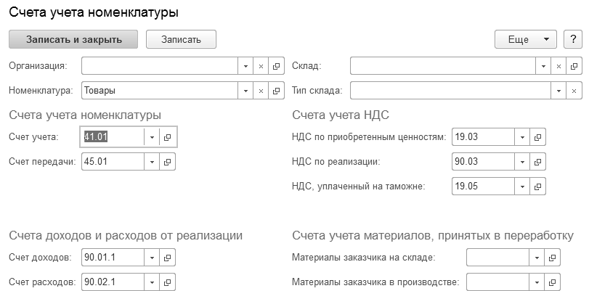Image resolution: width=589 pixels, height=291 pixels.
Task: Click the Записать button
Action: coord(181,39)
